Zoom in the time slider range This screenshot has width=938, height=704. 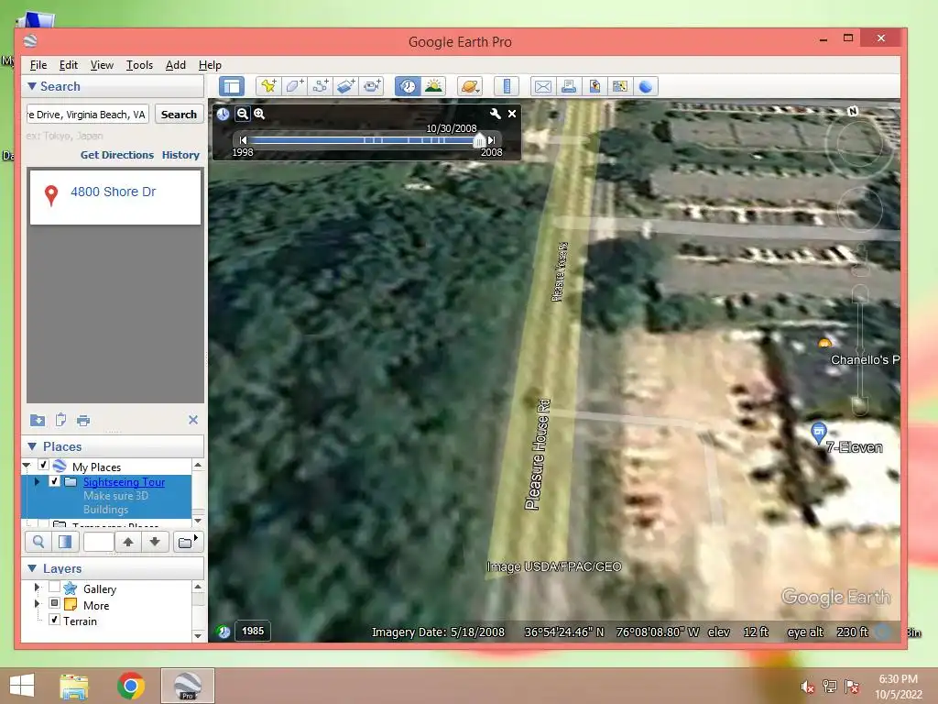pyautogui.click(x=259, y=114)
